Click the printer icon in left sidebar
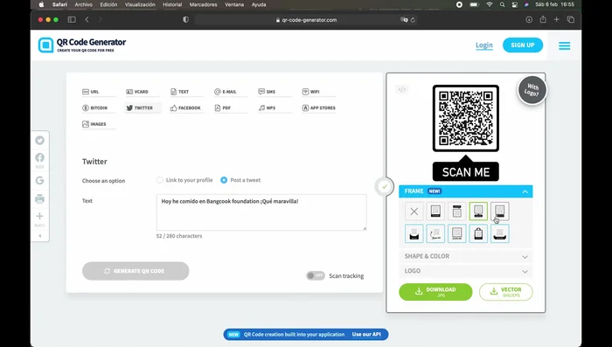 click(40, 199)
